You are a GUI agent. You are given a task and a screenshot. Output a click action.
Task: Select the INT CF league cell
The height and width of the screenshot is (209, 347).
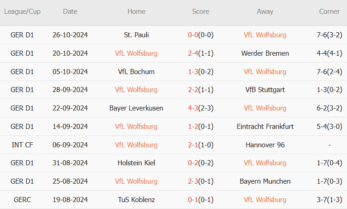point(22,145)
